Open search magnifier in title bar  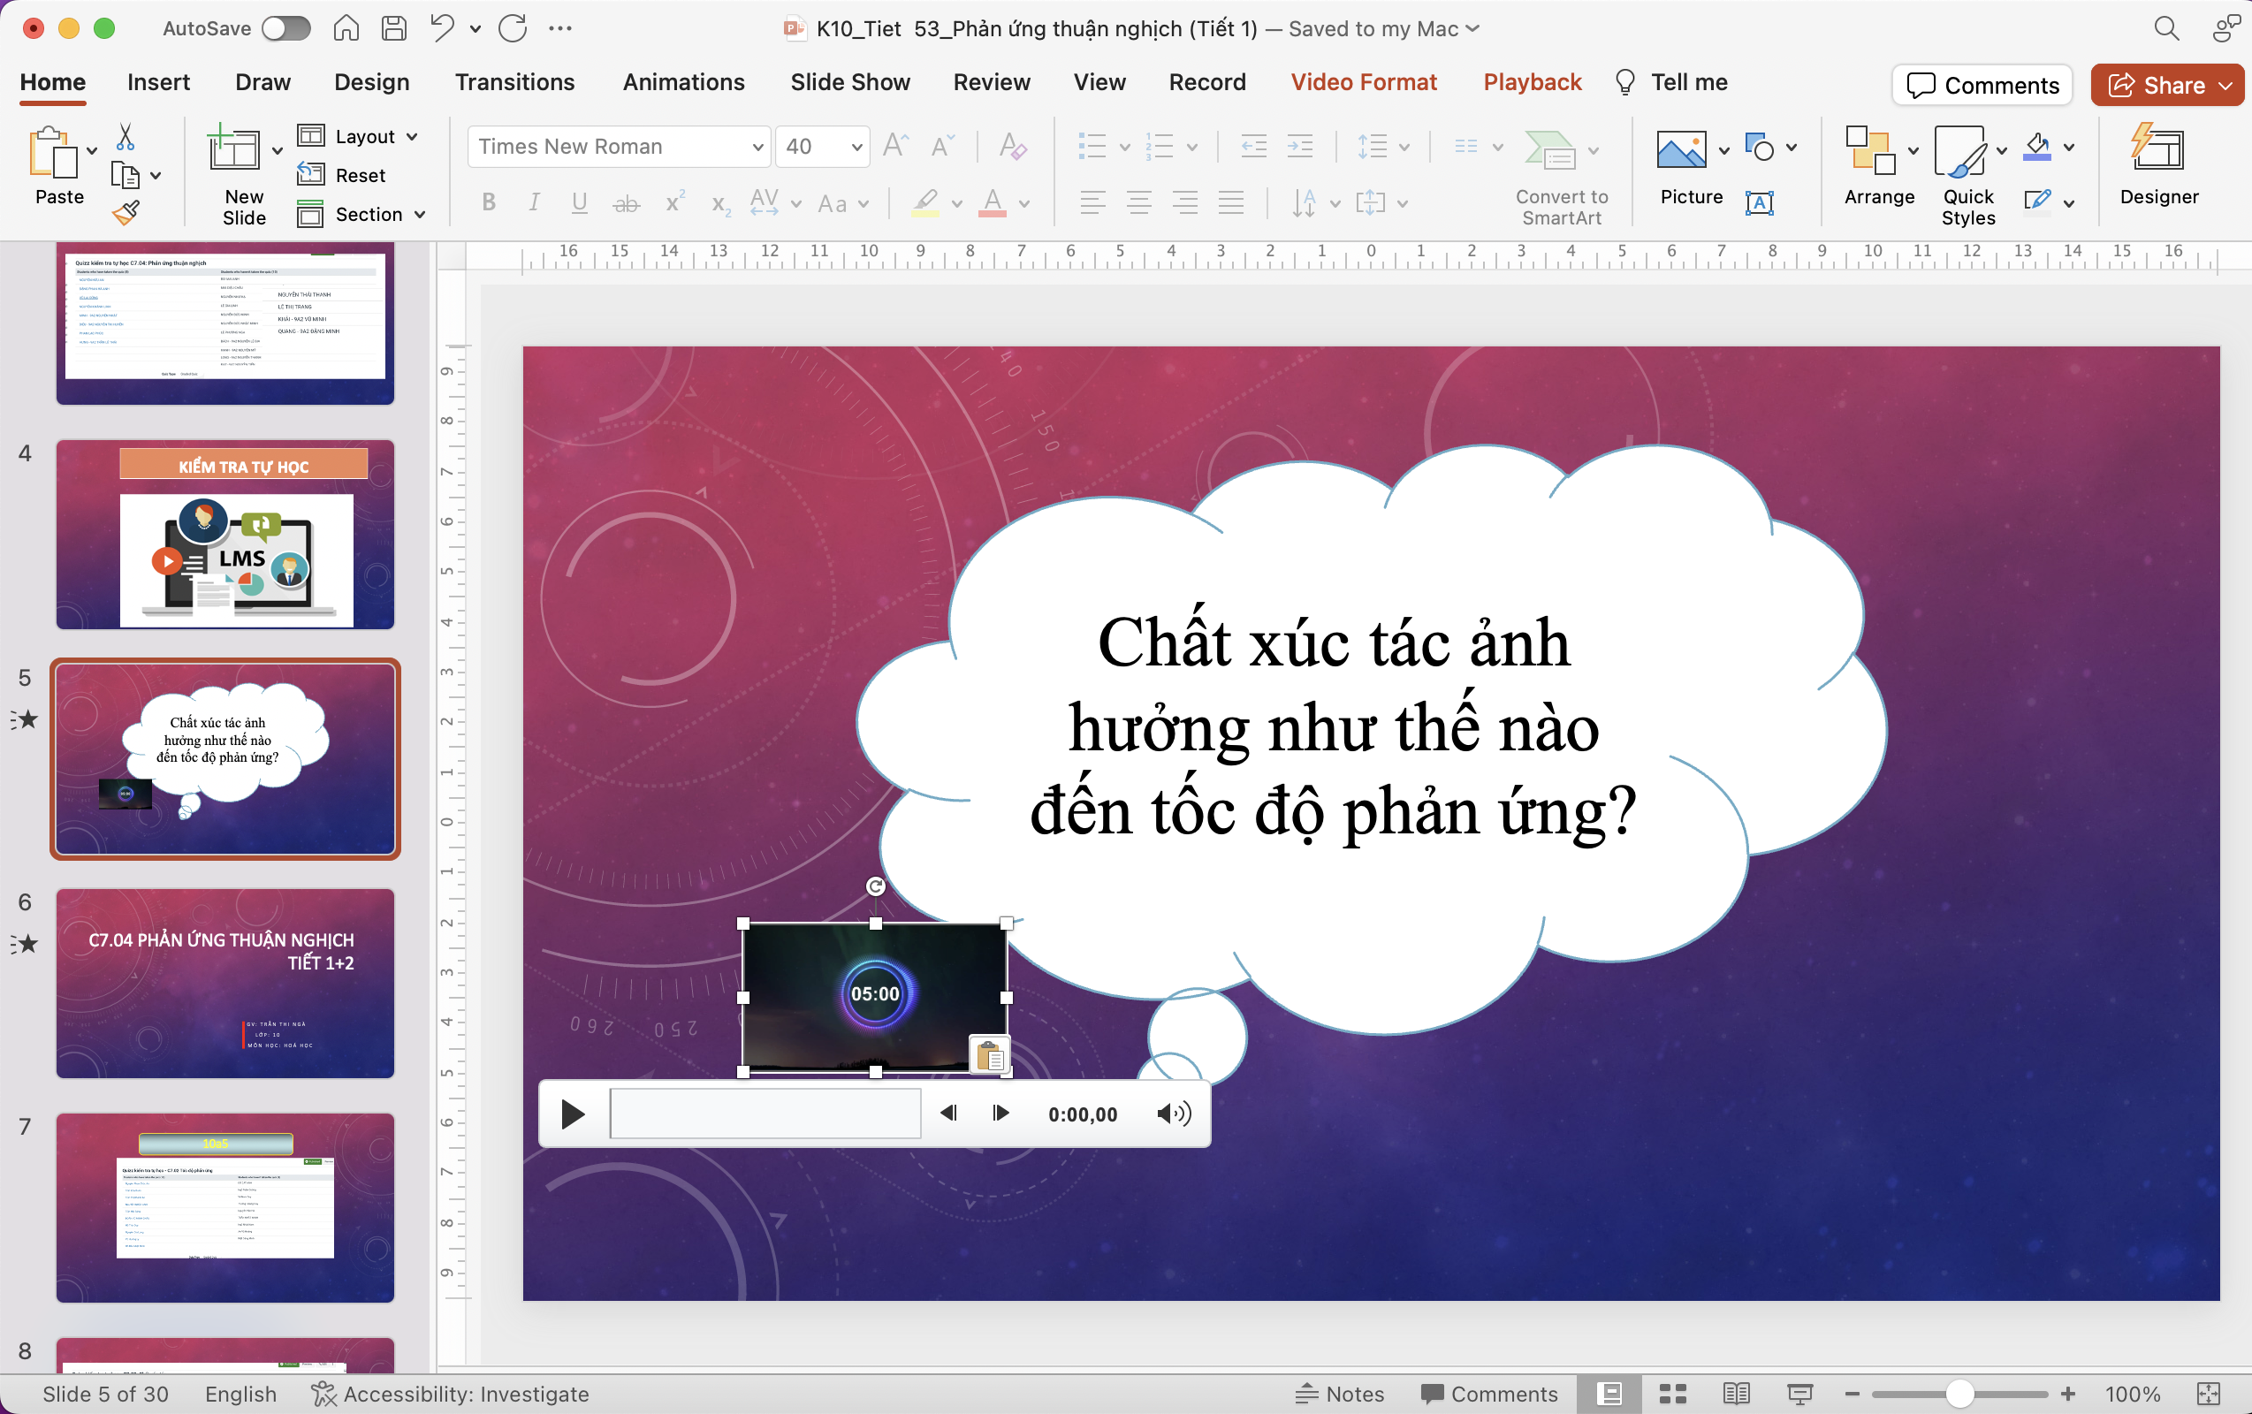click(2166, 28)
